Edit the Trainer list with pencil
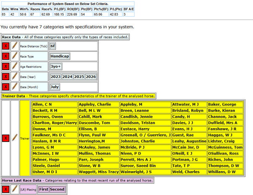The image size is (253, 195). coord(15,138)
